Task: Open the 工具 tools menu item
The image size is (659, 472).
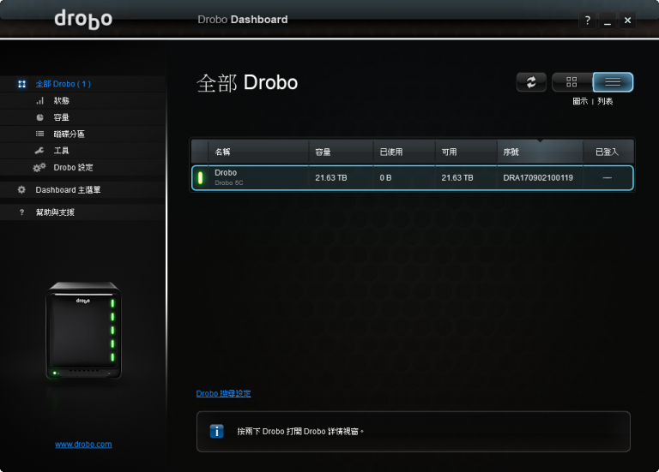Action: (62, 151)
